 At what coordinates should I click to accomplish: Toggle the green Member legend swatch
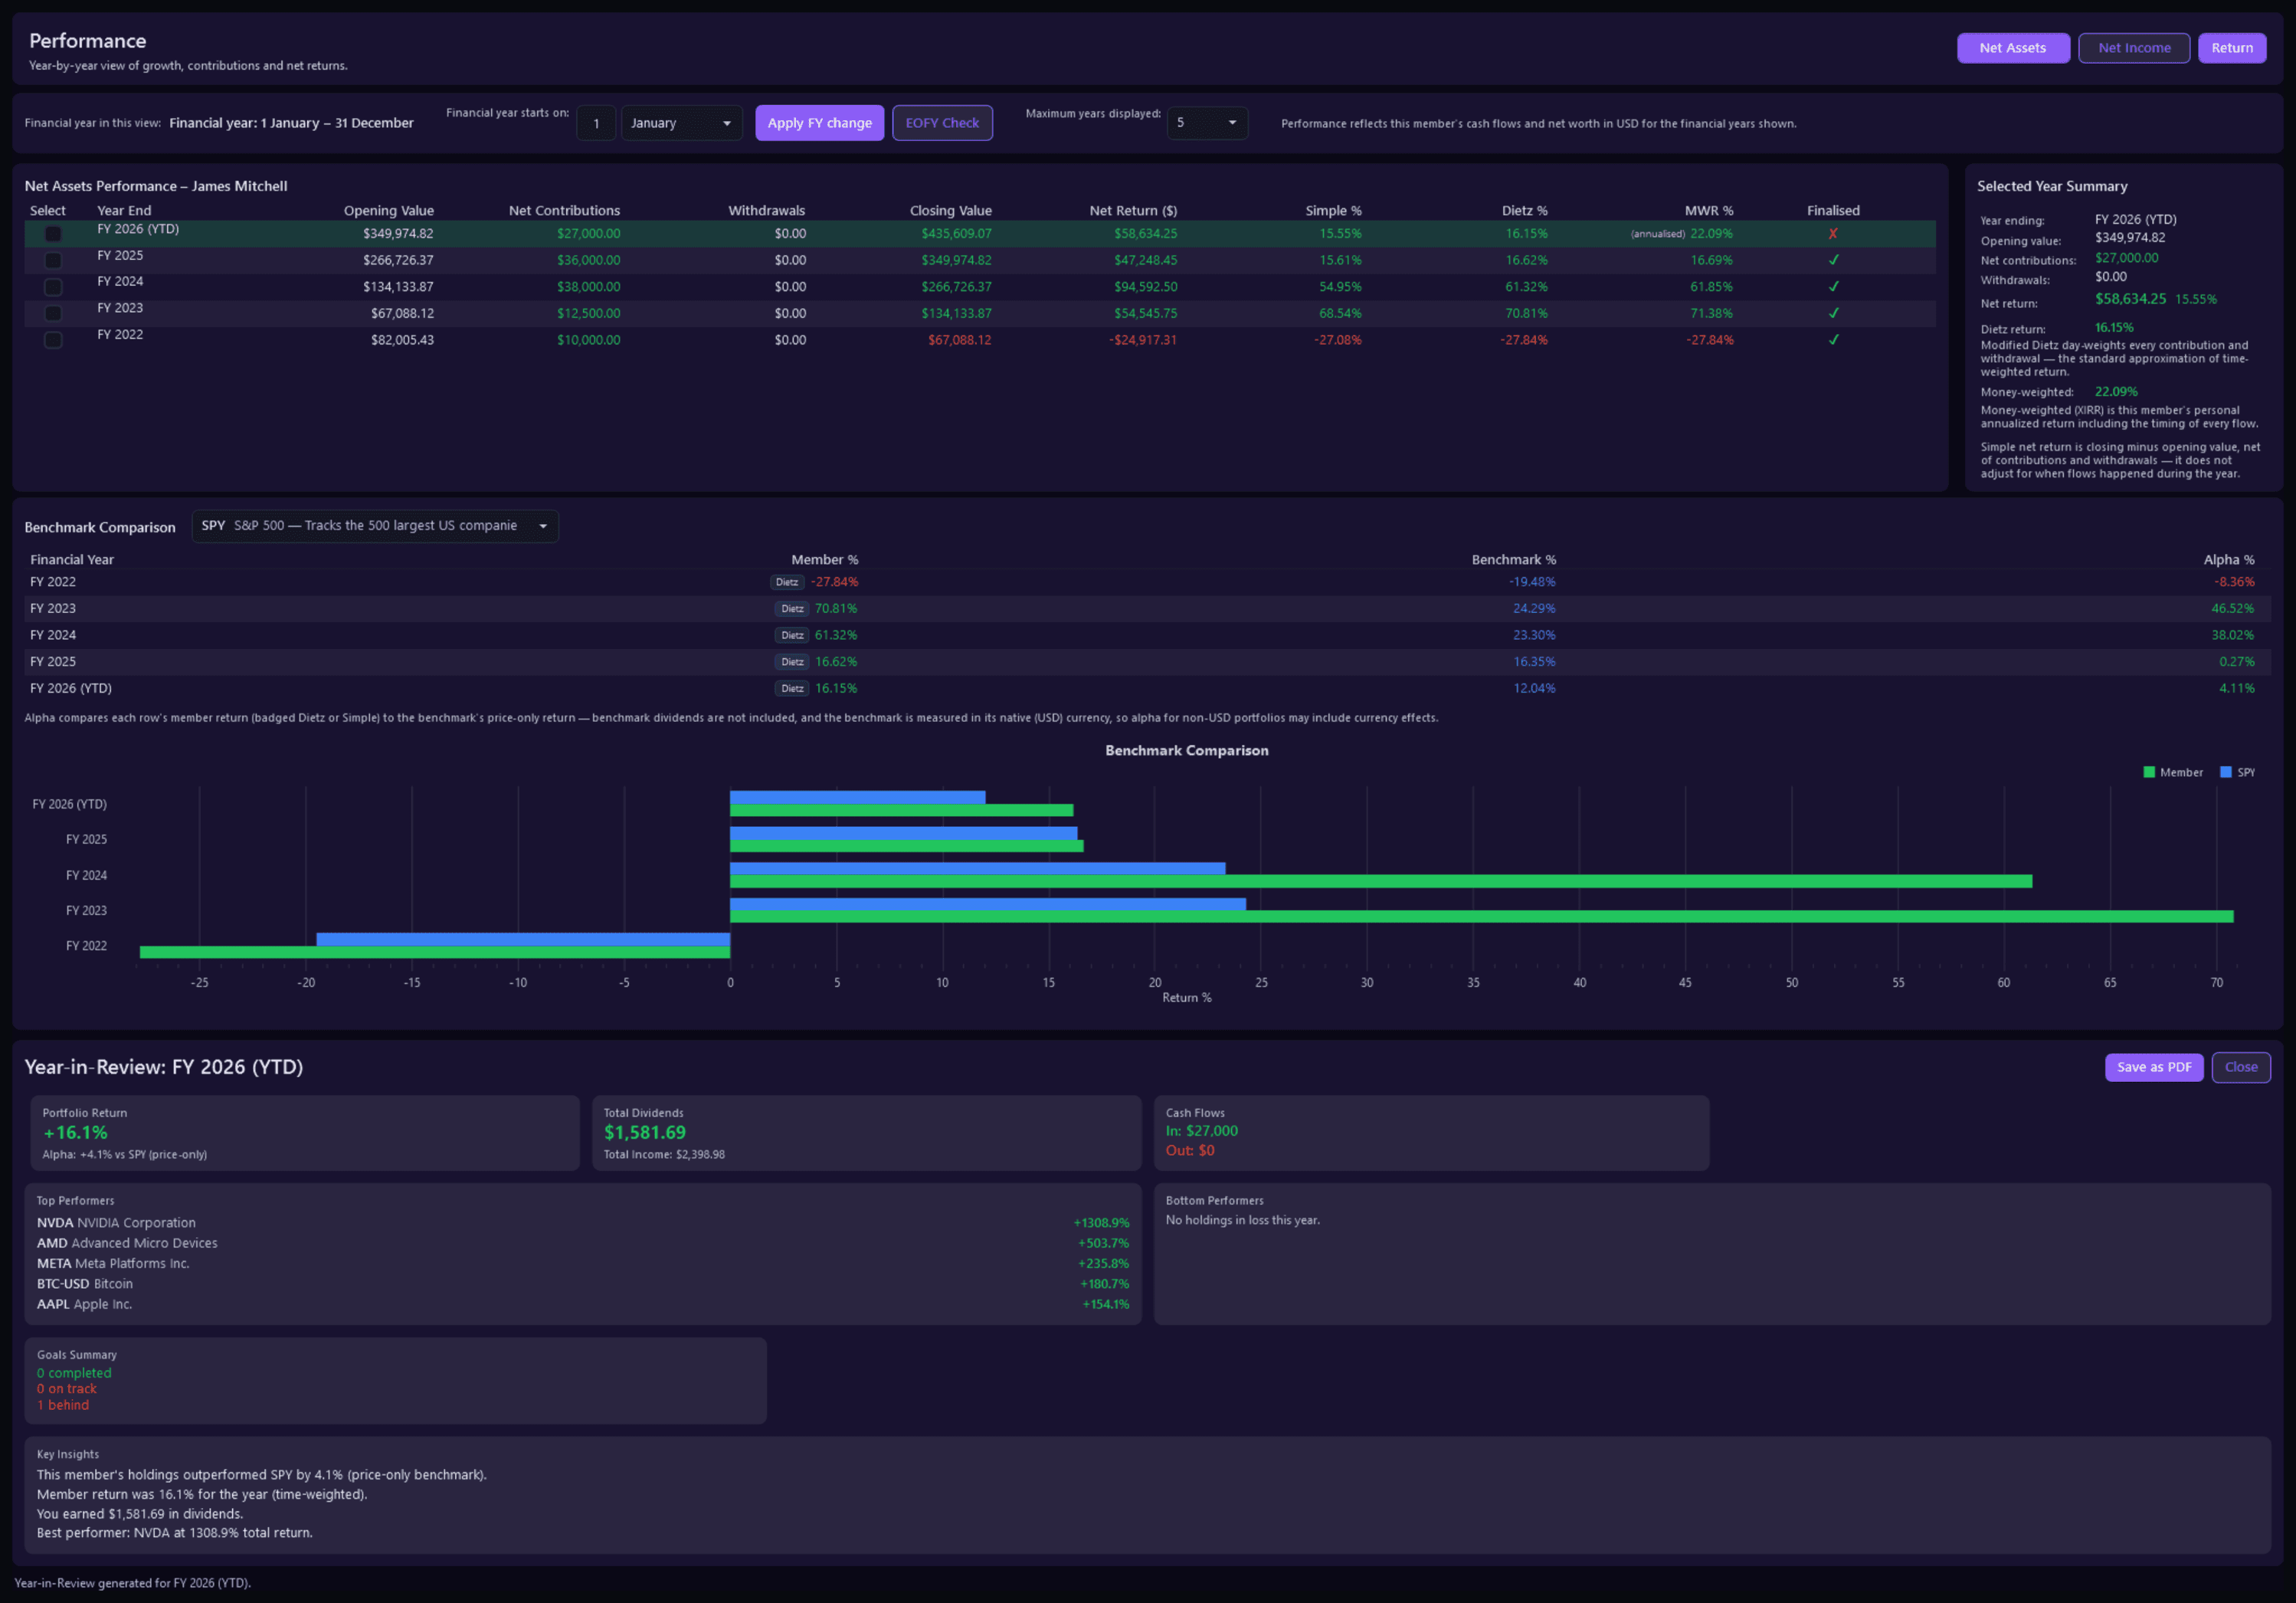tap(2149, 772)
